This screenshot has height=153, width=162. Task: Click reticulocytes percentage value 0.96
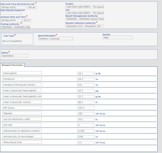pyautogui.click(x=86, y=137)
